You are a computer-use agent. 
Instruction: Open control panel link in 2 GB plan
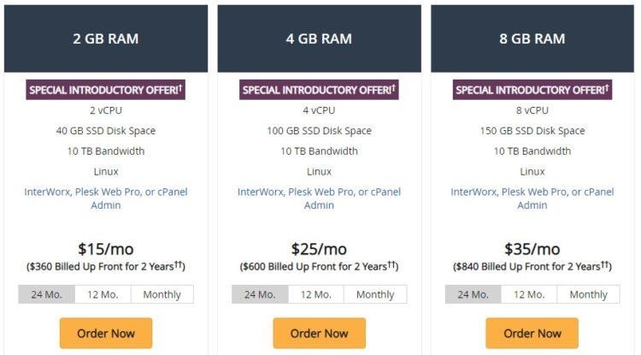tap(106, 198)
